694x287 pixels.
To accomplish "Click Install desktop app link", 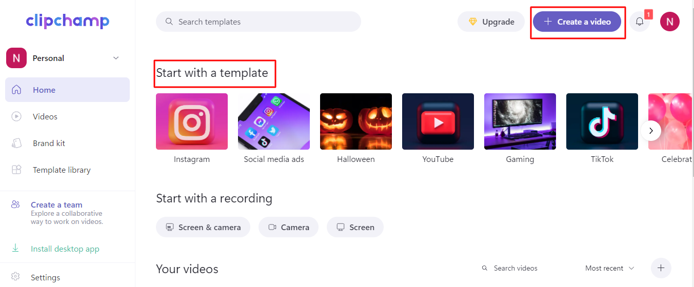I will coord(65,249).
